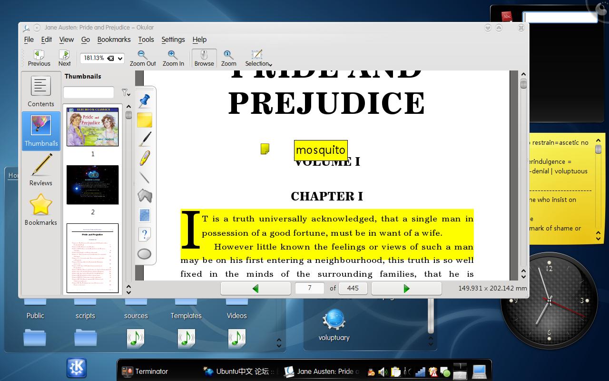Select the pushpin pop-up note tool
The image size is (609, 381).
click(x=145, y=100)
